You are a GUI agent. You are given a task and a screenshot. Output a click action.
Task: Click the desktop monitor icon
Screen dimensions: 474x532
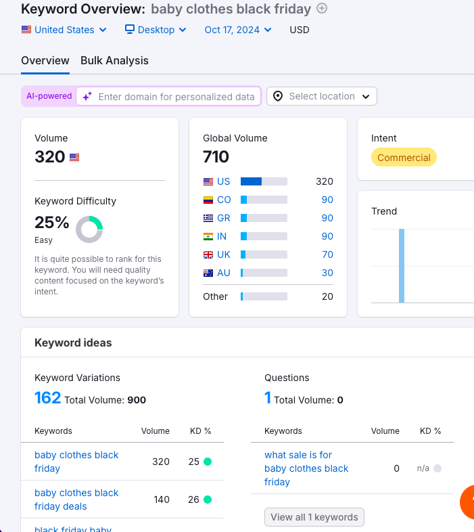click(130, 30)
